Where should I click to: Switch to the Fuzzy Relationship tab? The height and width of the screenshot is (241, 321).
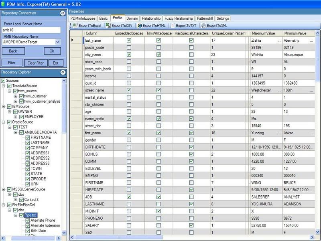[x=179, y=18]
